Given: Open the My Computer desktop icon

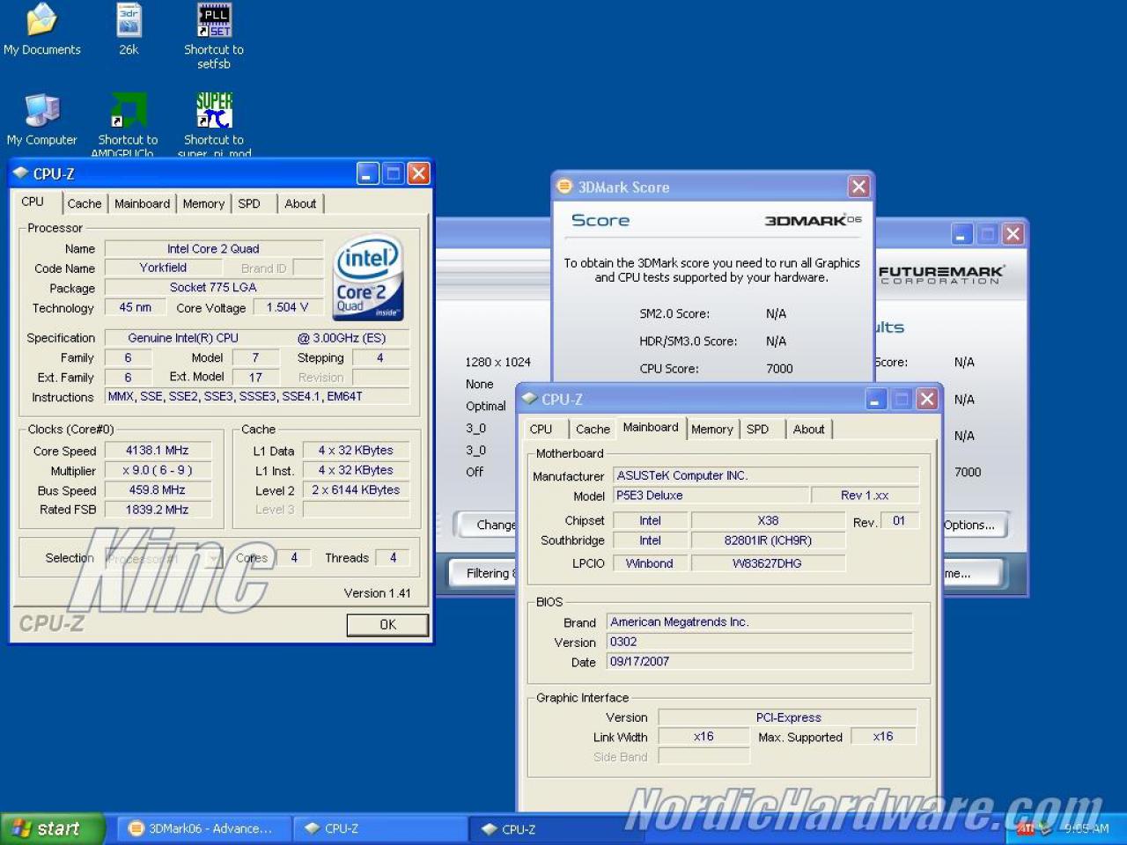Looking at the screenshot, I should (41, 119).
